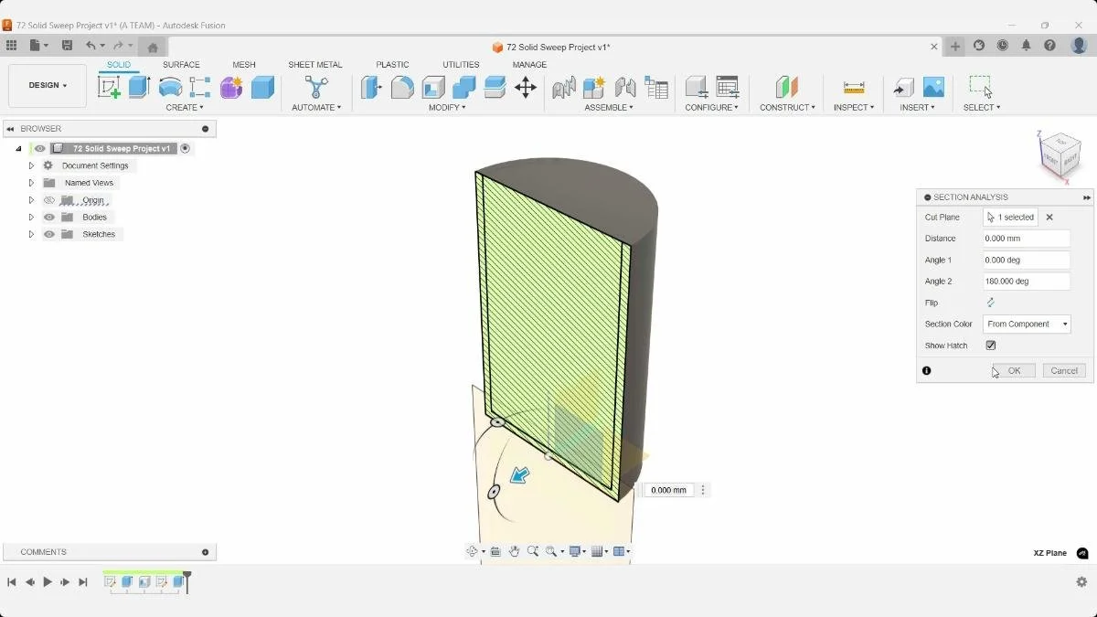This screenshot has width=1097, height=617.
Task: Click the ViewCube orientation widget
Action: click(x=1060, y=157)
